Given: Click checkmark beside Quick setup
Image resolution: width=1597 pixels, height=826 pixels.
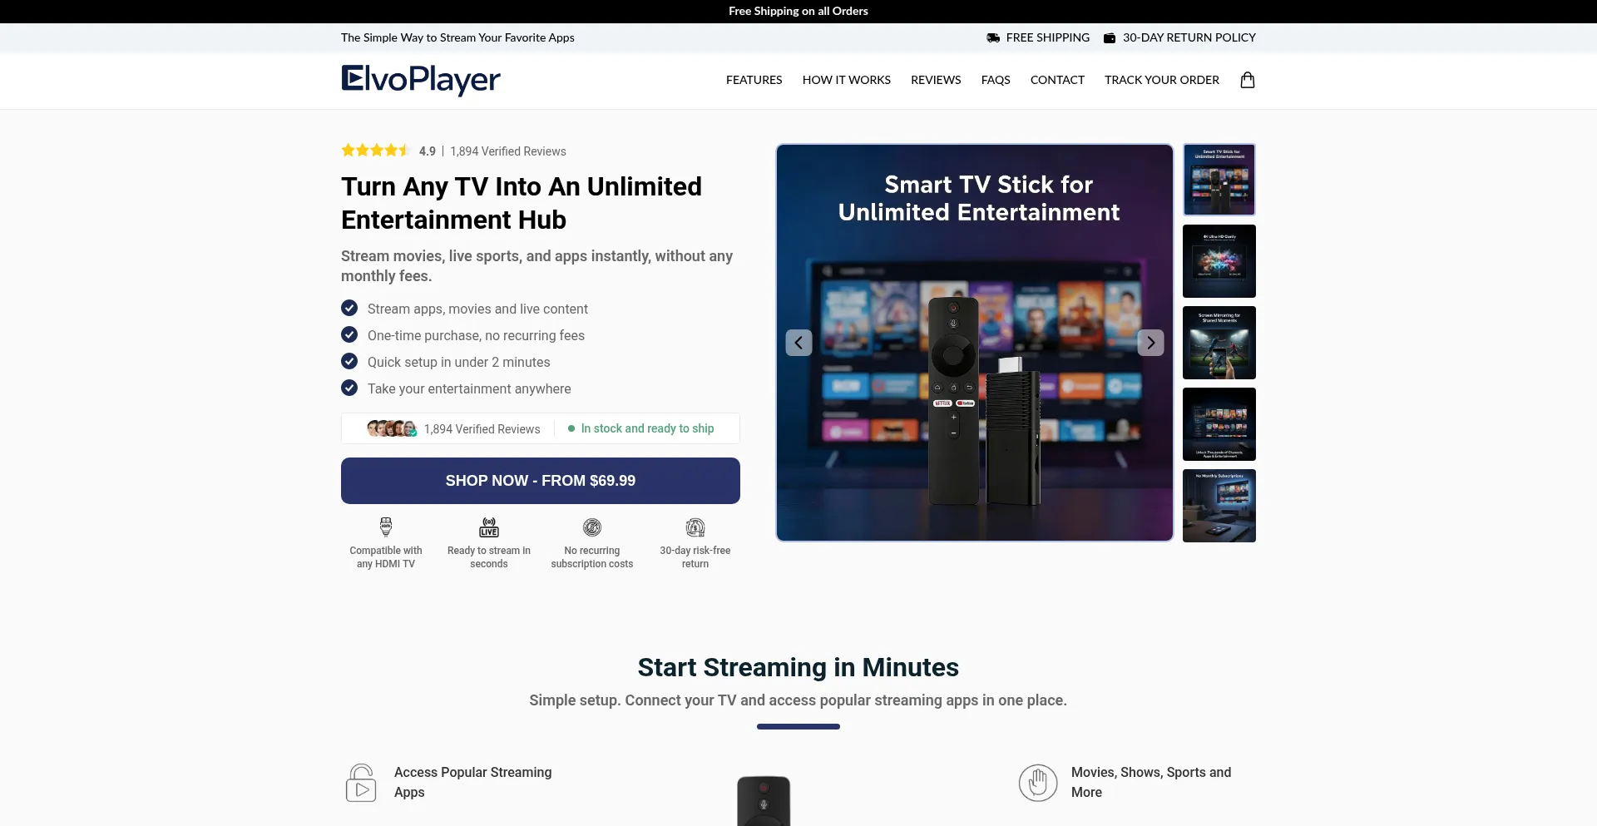Looking at the screenshot, I should 349,361.
